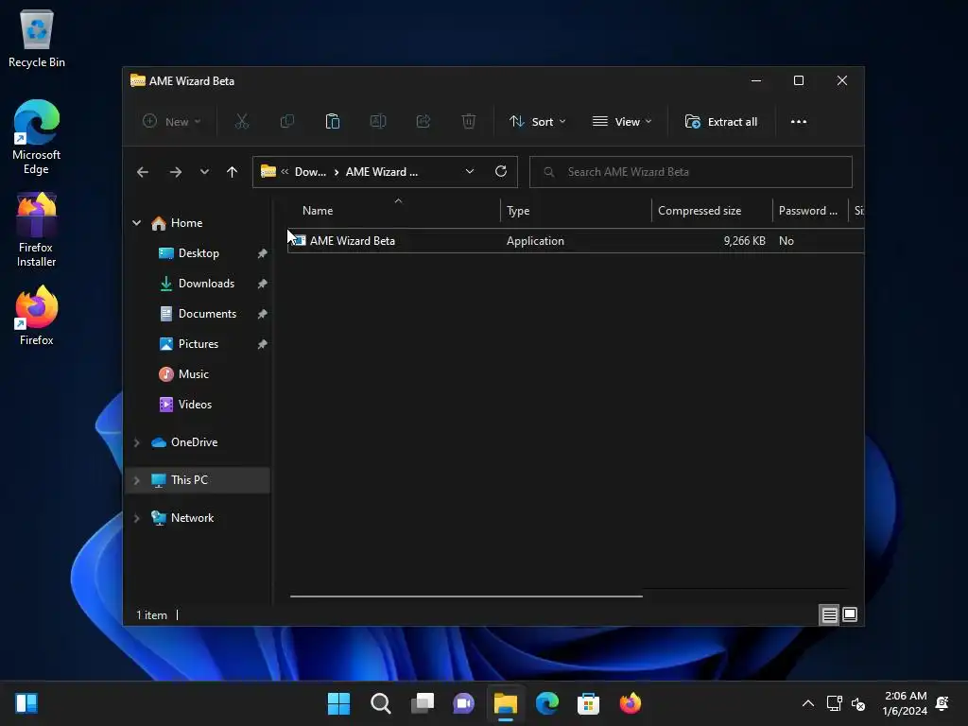Click Extract all button
Image resolution: width=968 pixels, height=726 pixels.
tap(721, 122)
